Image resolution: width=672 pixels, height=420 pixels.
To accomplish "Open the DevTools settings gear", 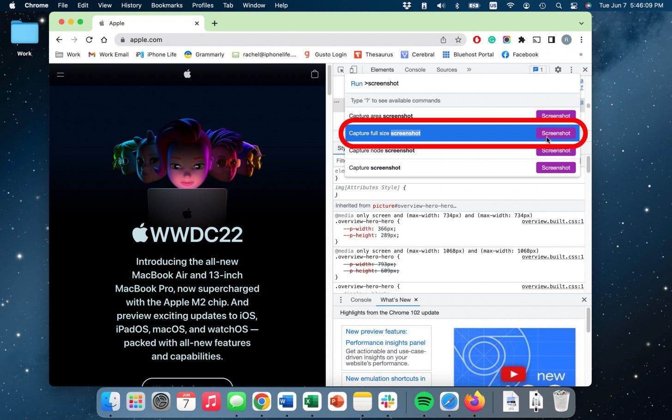I will click(x=558, y=70).
